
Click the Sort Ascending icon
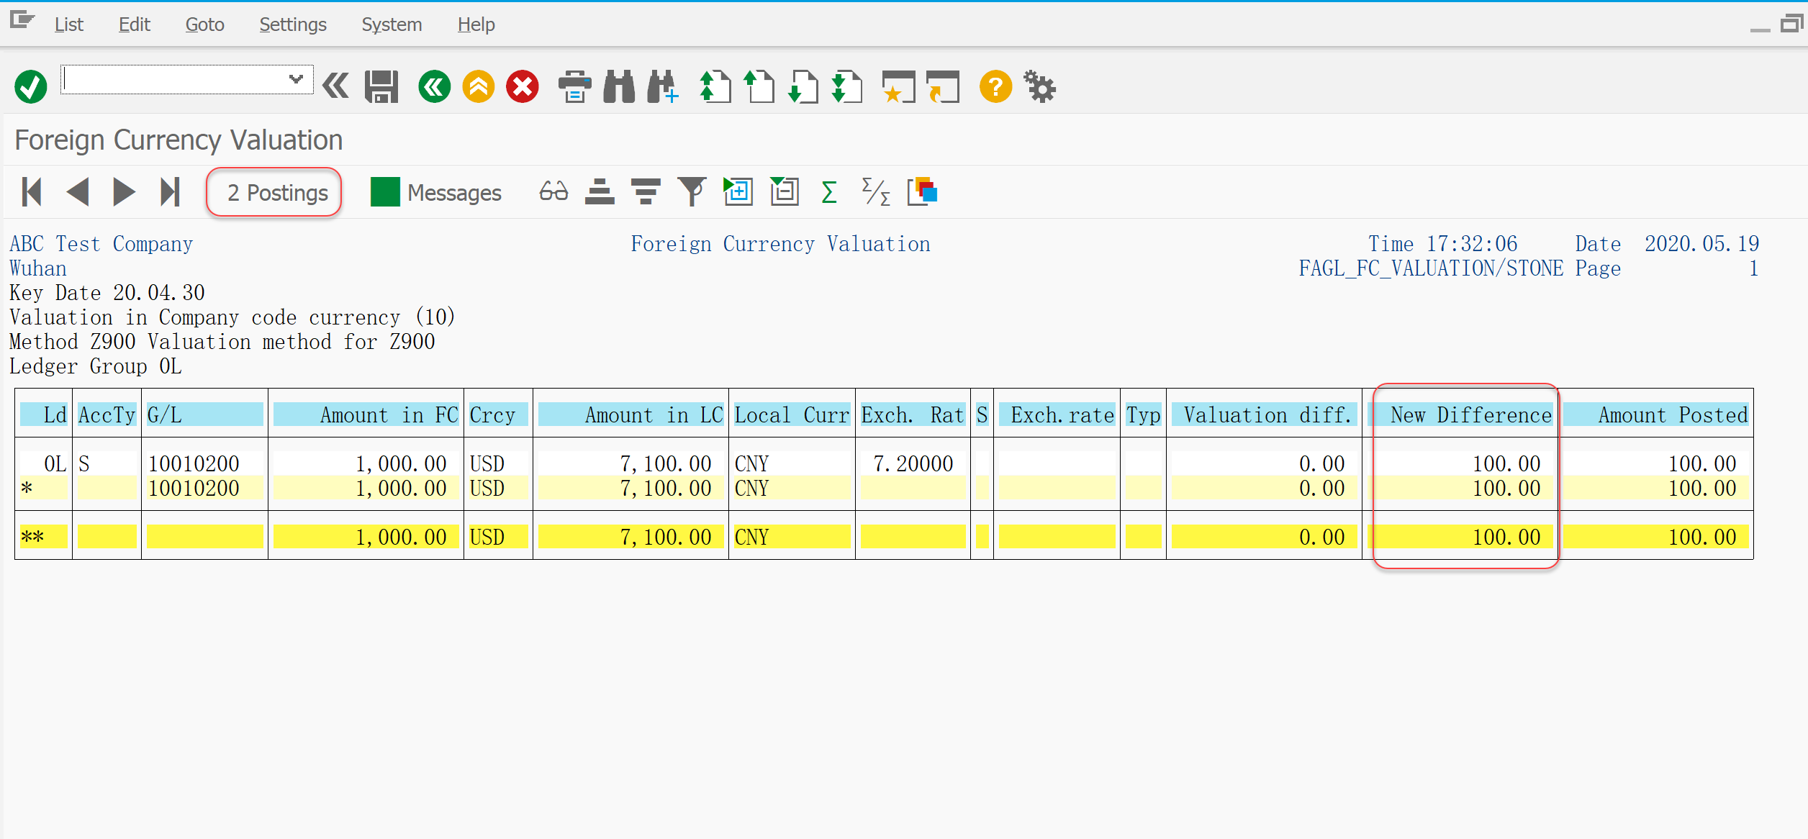click(x=600, y=192)
